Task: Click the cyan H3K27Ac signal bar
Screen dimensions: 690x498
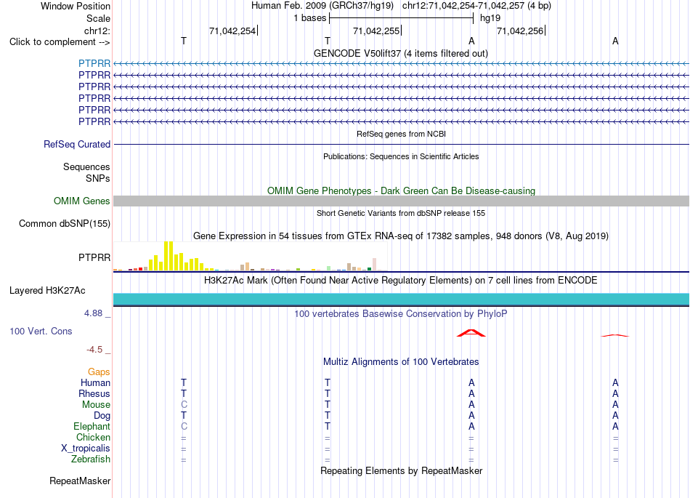Action: (x=401, y=299)
